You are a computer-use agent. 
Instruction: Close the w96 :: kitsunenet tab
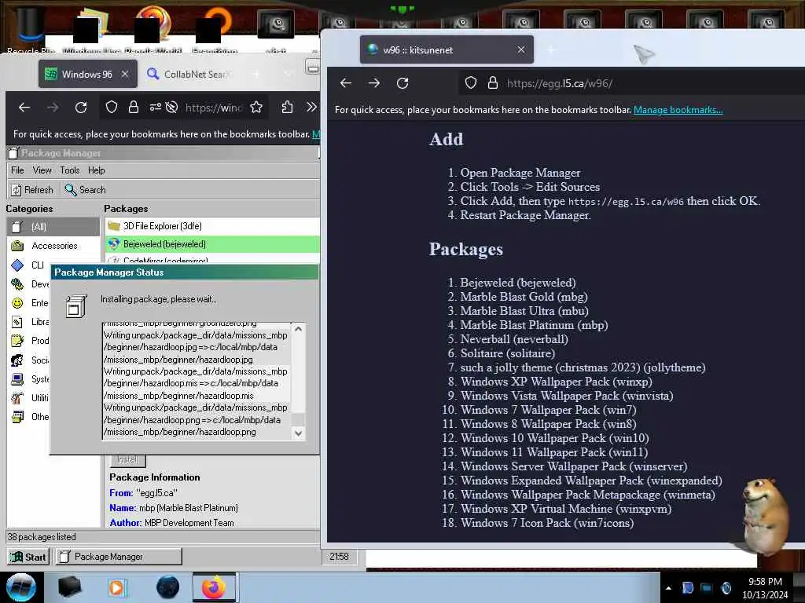click(x=521, y=49)
